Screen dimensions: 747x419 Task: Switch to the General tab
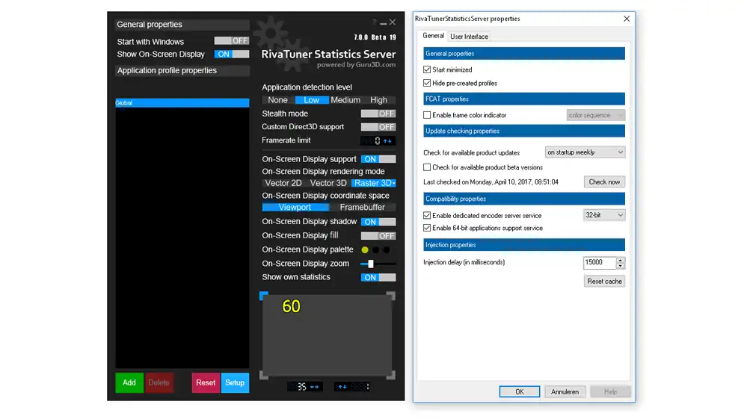click(x=433, y=36)
